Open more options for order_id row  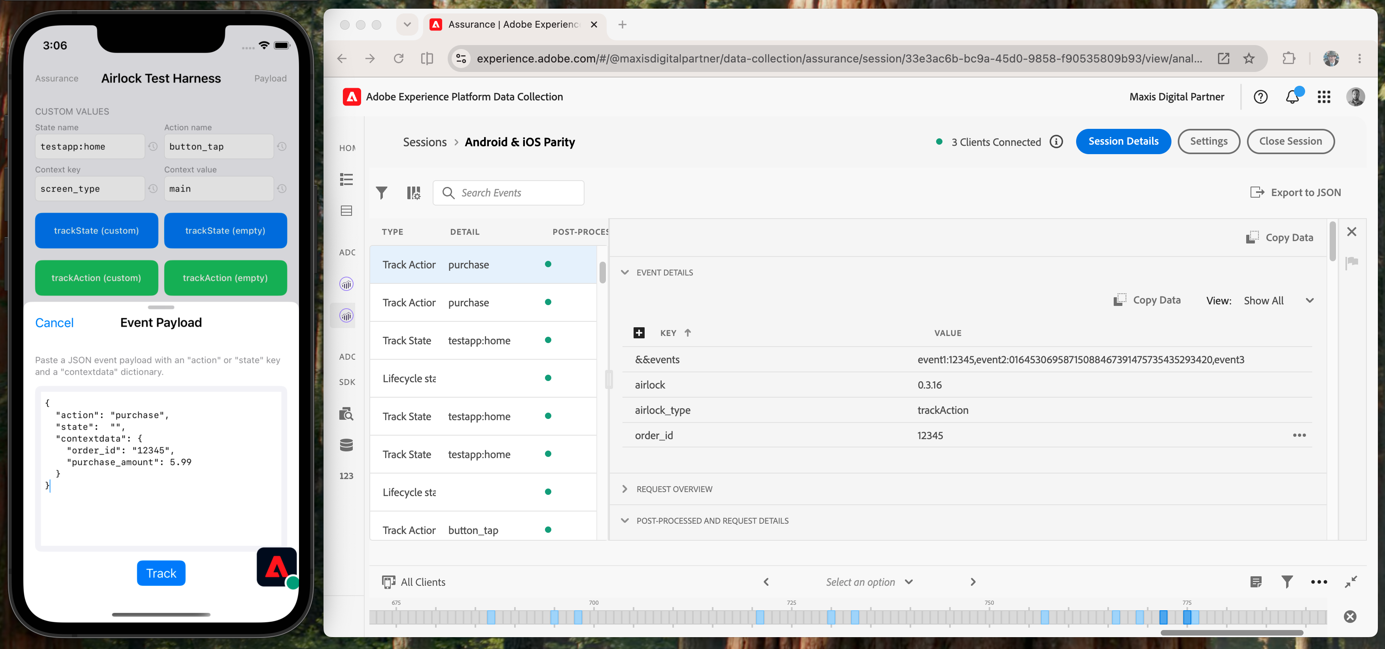click(1299, 435)
